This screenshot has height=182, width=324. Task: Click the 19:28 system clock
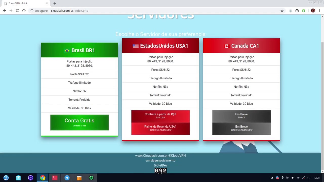point(317,178)
